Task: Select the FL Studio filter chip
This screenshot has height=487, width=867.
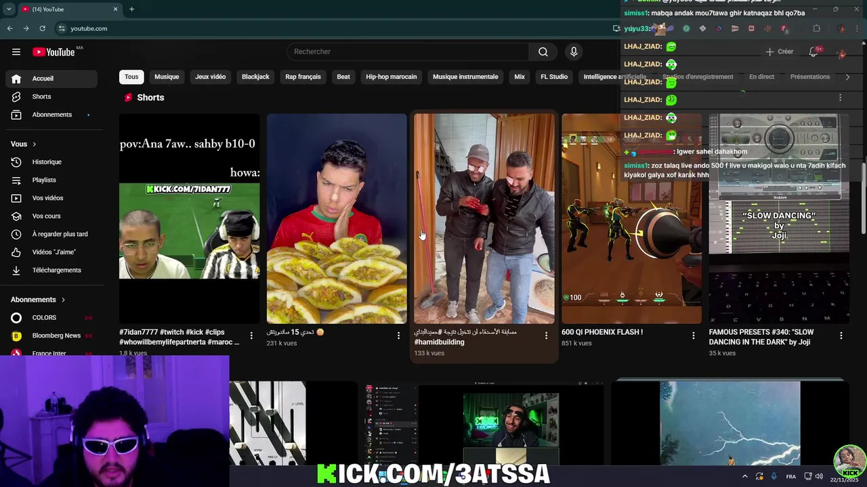Action: [554, 77]
